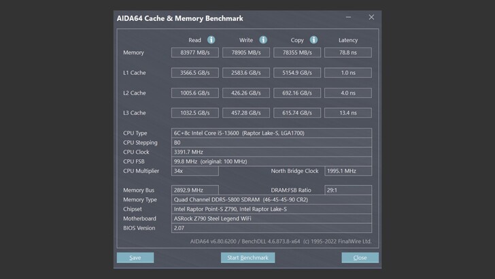Click the Motherboard ASRock Z790 Steel Legend field
Image resolution: width=495 pixels, height=279 pixels.
click(271, 218)
